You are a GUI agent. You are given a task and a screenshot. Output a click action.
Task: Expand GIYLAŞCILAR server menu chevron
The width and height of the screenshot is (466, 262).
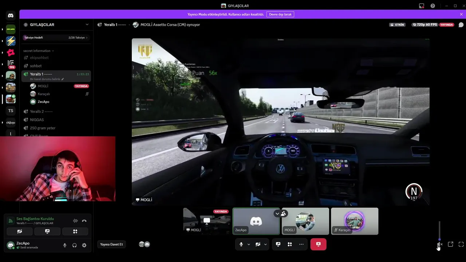tap(87, 25)
